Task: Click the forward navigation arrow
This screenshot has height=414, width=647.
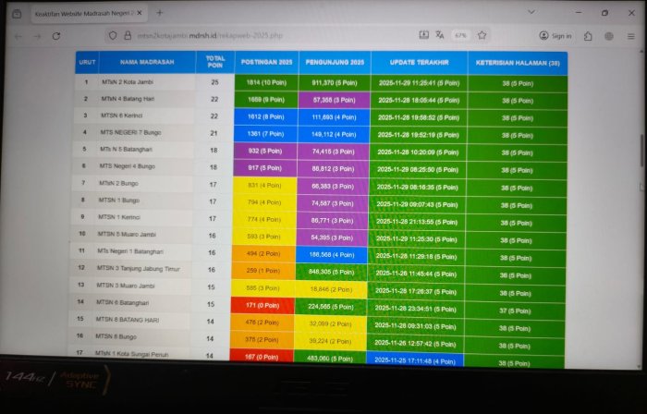Action: (36, 36)
